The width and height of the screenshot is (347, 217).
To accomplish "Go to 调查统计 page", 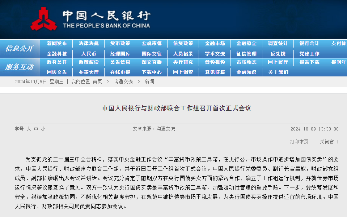I will click(x=278, y=44).
